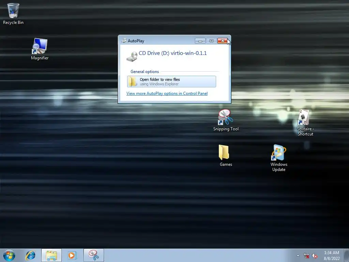Click the CD Drive (D:) virtio-win-0.1.1 heading

click(173, 53)
